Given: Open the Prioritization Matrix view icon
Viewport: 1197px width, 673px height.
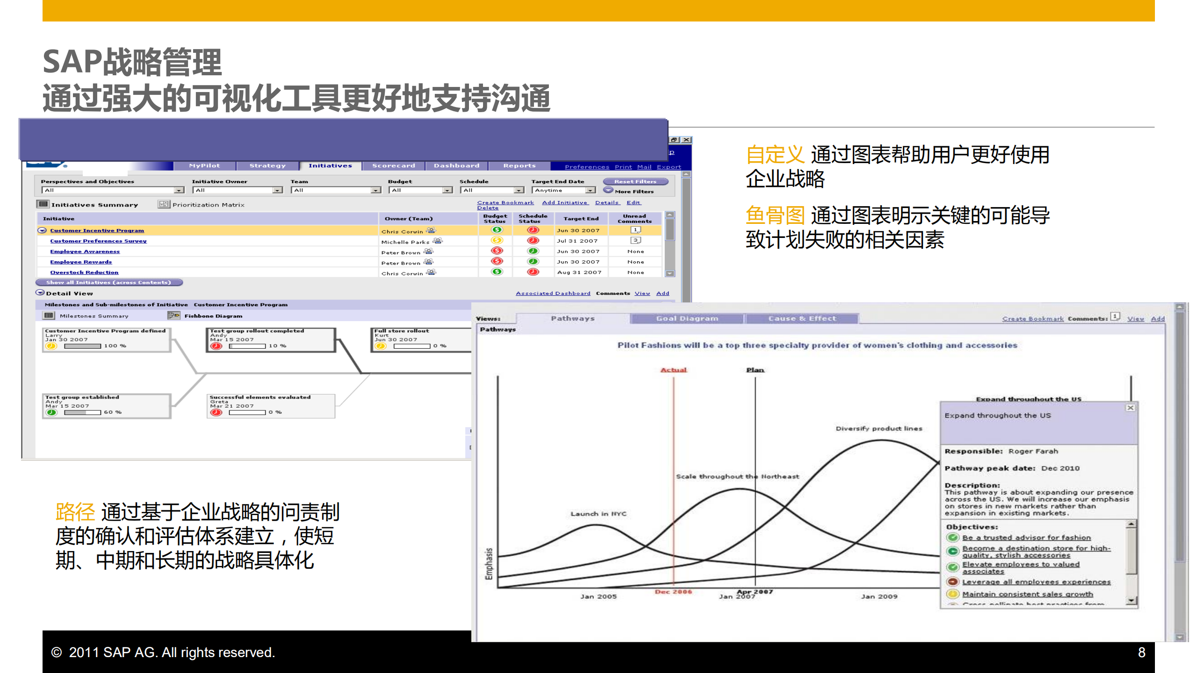Looking at the screenshot, I should pyautogui.click(x=164, y=204).
